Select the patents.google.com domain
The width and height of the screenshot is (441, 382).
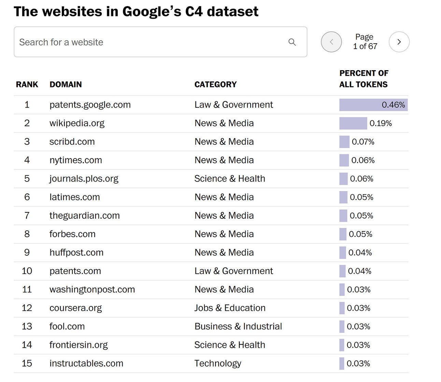[x=90, y=105]
